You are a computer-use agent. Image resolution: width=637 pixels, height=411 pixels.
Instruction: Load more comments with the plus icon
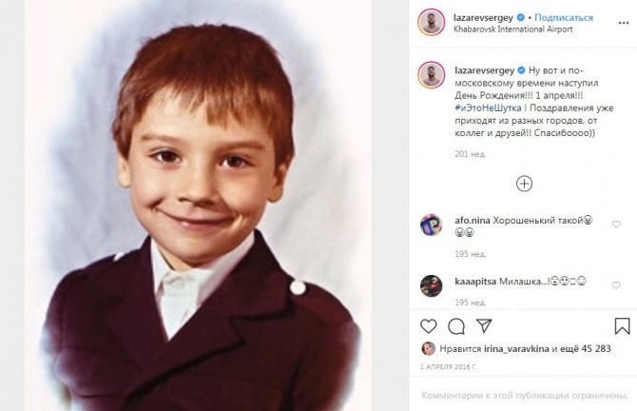(524, 184)
